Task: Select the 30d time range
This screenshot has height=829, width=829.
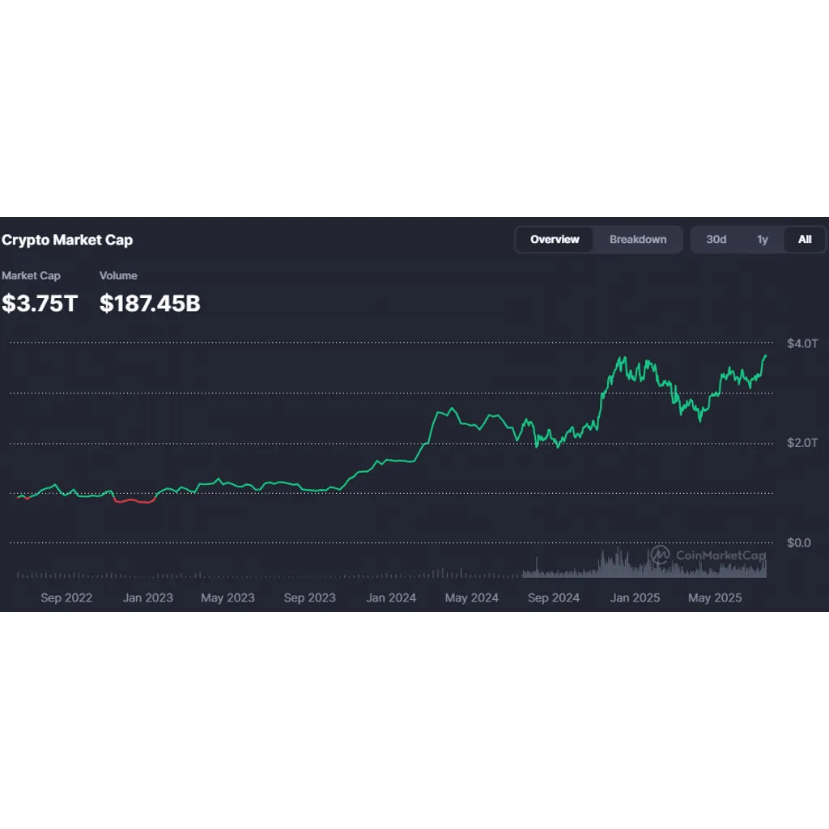Action: (x=716, y=240)
